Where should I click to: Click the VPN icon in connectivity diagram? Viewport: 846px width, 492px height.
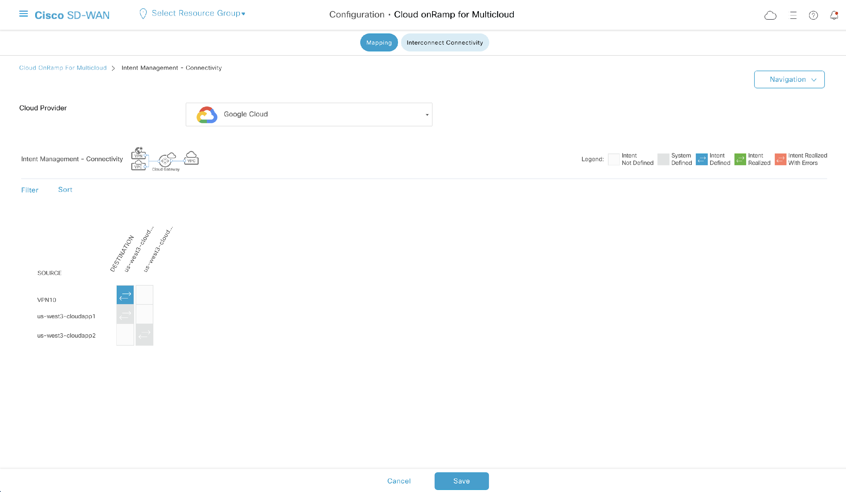pyautogui.click(x=139, y=153)
